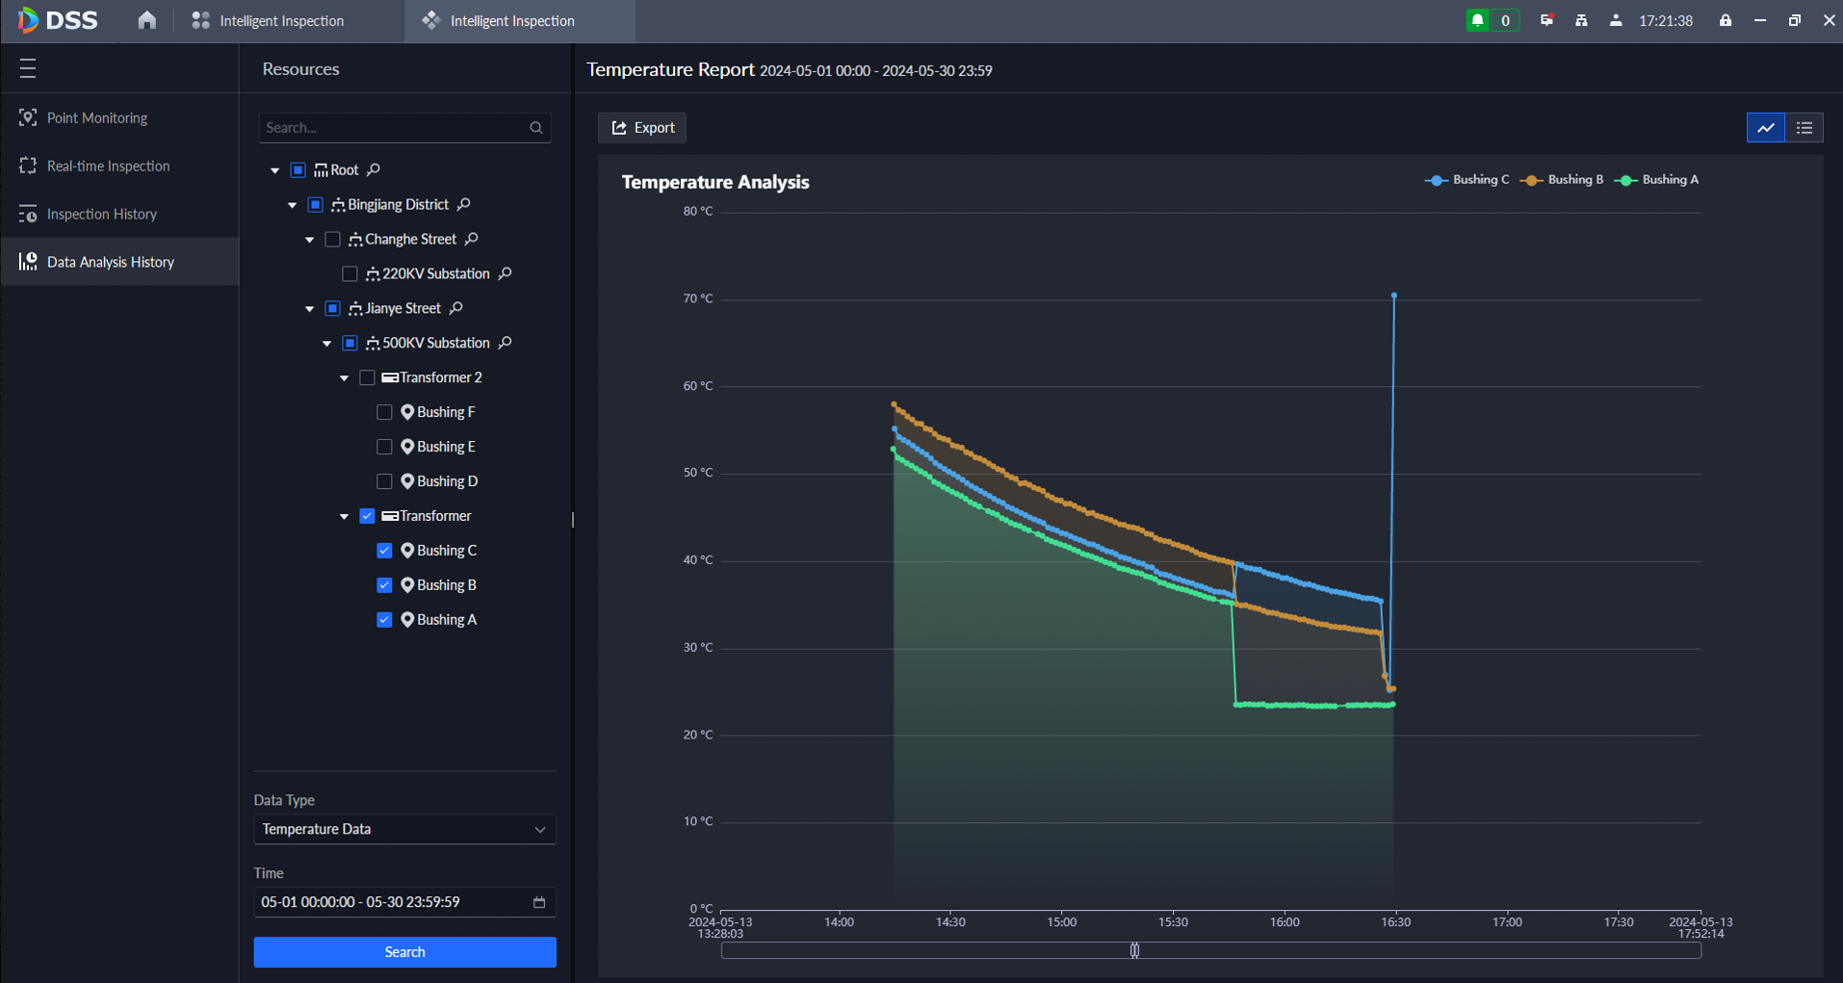The image size is (1843, 983).
Task: Click the lock screen icon
Action: pos(1725,20)
